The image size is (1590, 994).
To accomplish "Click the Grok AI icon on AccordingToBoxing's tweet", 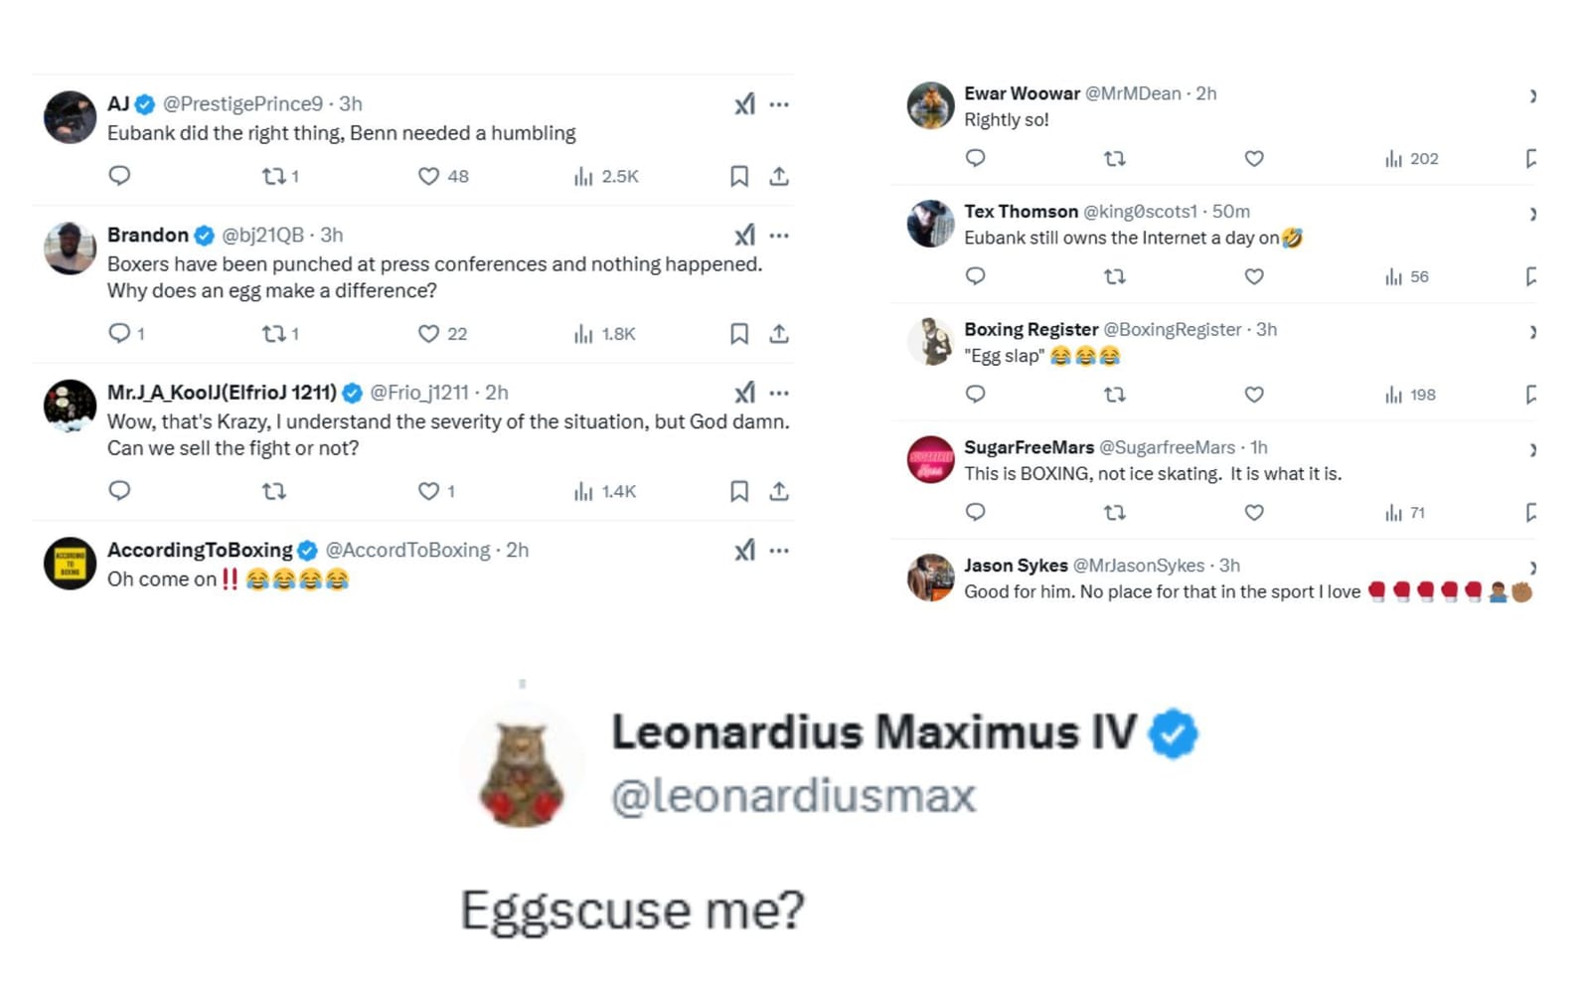I will pos(744,550).
